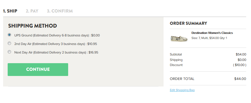The image size is (251, 103).
Task: Click the shoe product thumbnail image
Action: [x=179, y=38]
